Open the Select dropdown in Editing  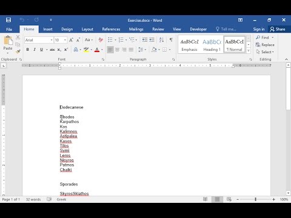(265, 52)
